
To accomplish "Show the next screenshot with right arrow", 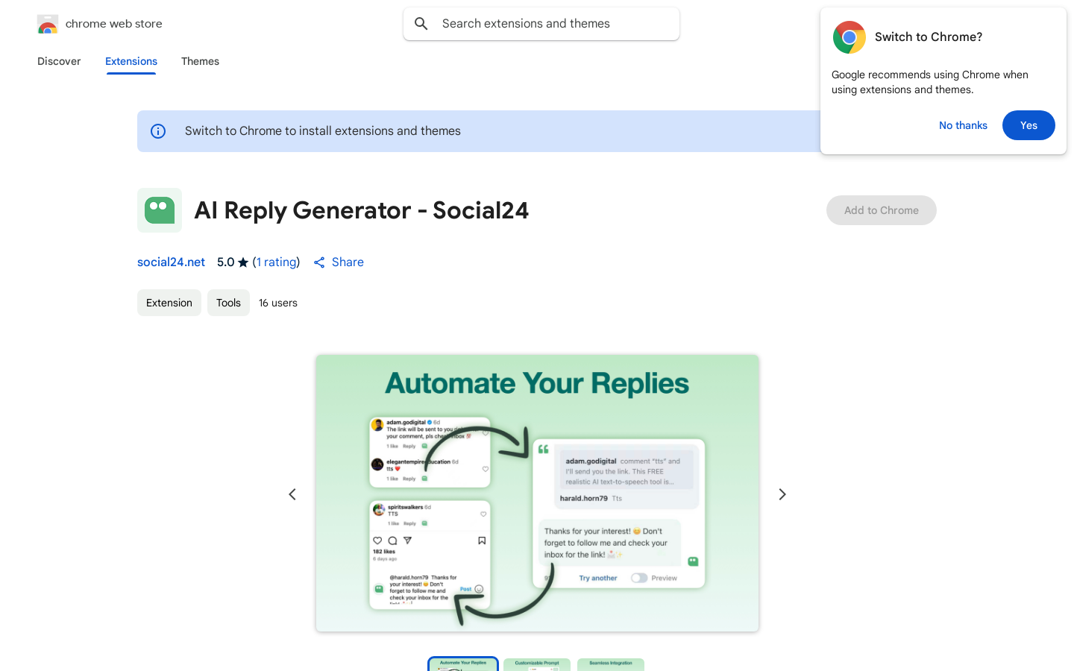I will click(782, 494).
